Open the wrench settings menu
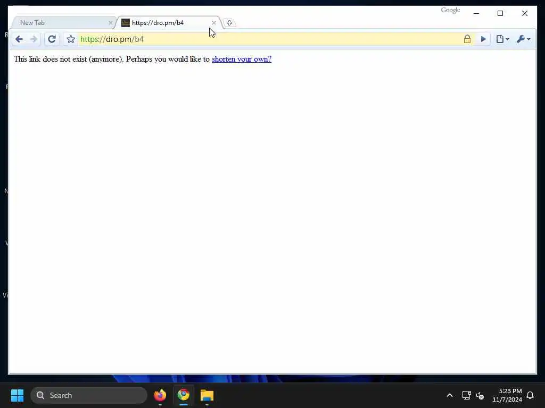The height and width of the screenshot is (408, 545). pos(524,39)
